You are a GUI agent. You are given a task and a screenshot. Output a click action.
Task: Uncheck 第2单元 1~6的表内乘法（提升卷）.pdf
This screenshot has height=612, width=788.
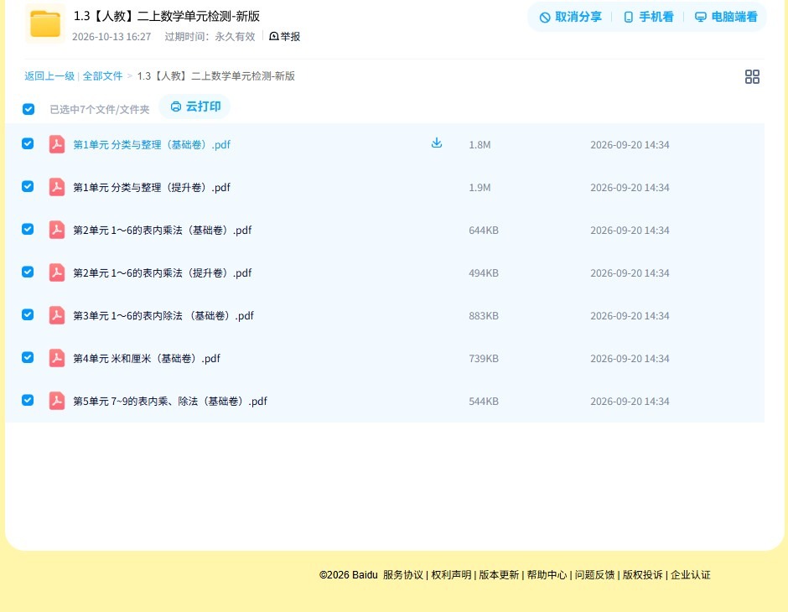[x=28, y=272]
